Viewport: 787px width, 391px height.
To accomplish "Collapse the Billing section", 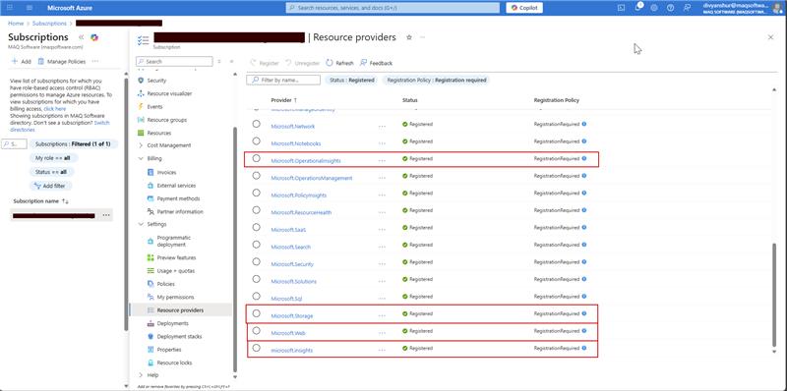I will click(x=141, y=158).
